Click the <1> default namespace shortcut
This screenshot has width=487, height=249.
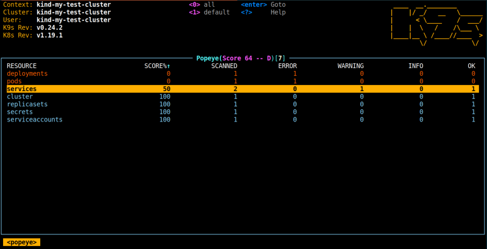click(209, 12)
